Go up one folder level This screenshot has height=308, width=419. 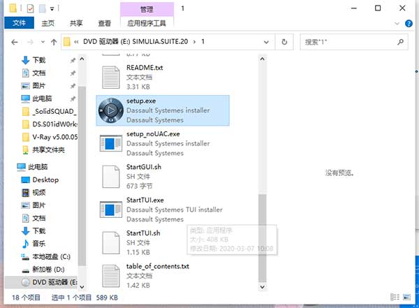coord(54,42)
